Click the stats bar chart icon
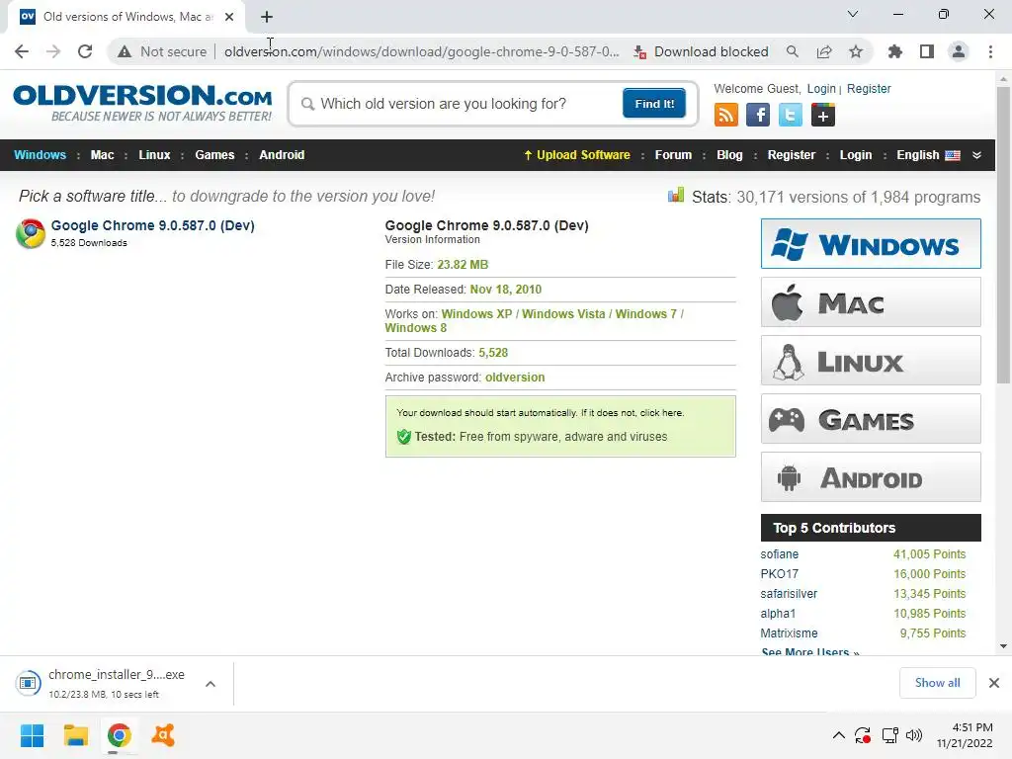 pyautogui.click(x=676, y=195)
